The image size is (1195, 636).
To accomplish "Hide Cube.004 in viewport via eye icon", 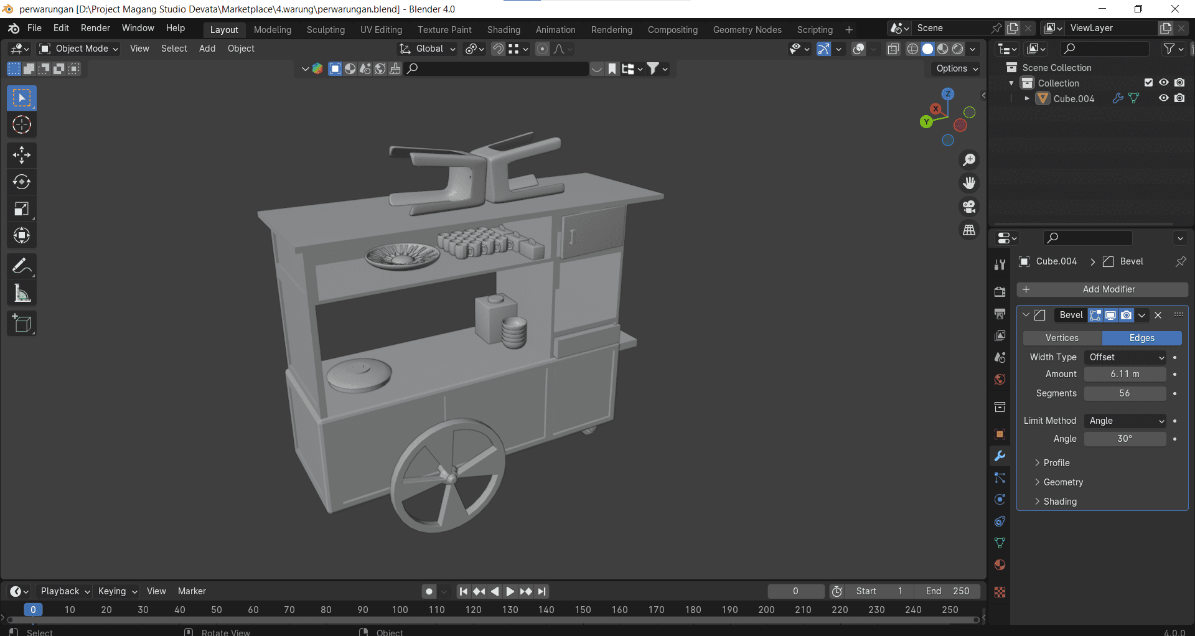I will pyautogui.click(x=1163, y=98).
